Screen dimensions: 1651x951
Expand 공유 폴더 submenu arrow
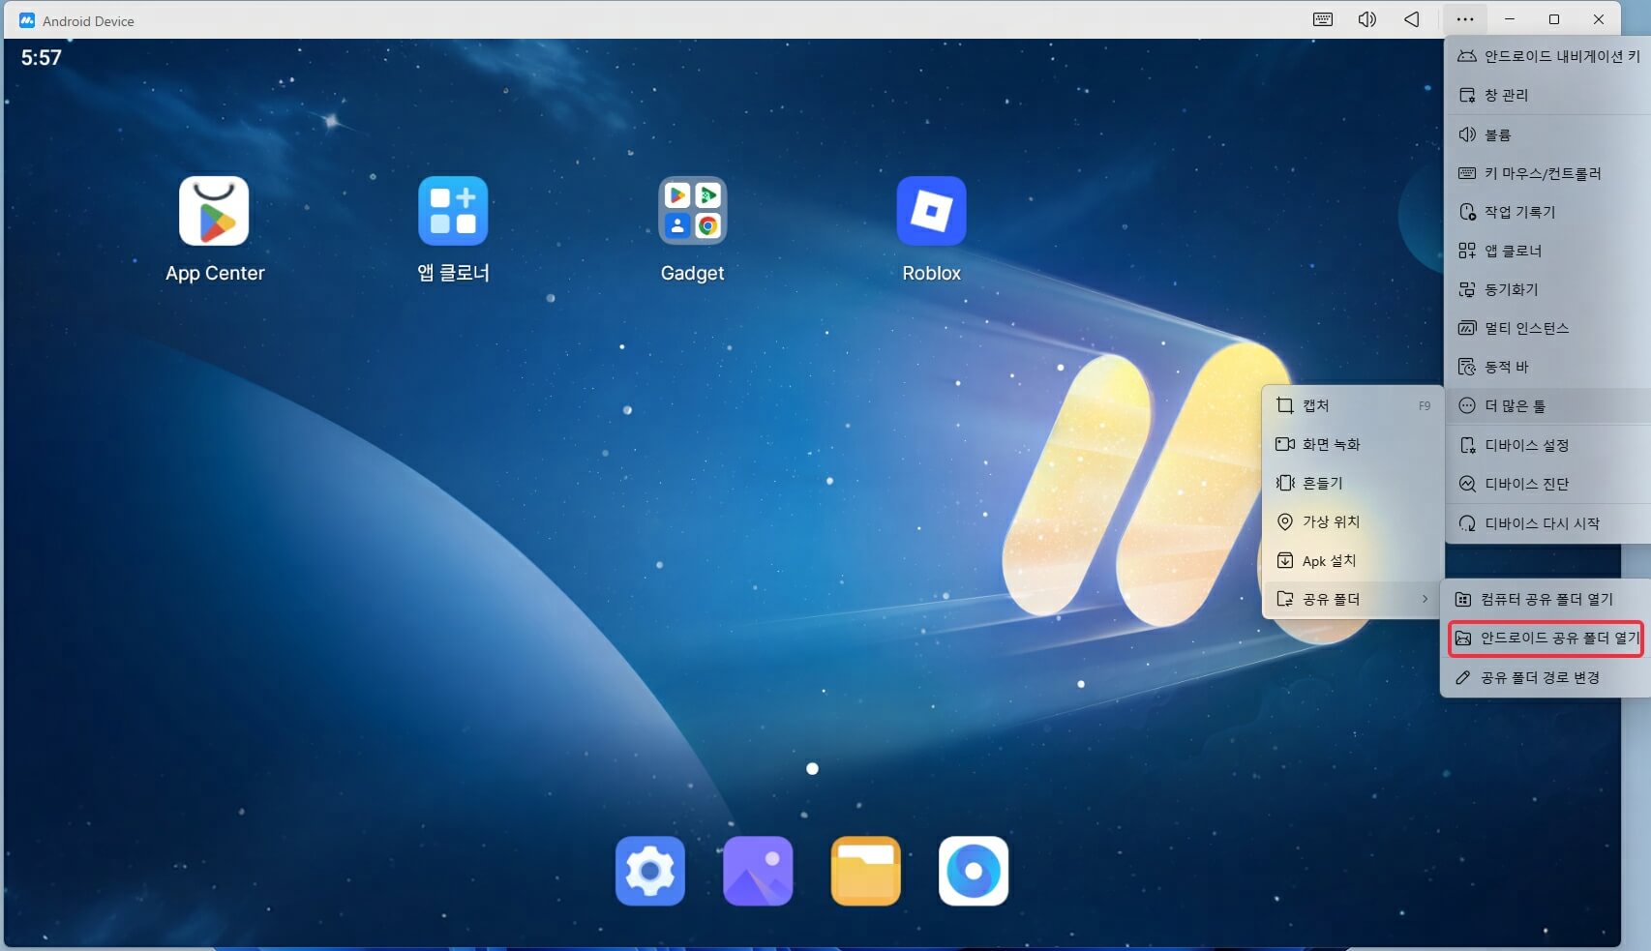pos(1425,599)
